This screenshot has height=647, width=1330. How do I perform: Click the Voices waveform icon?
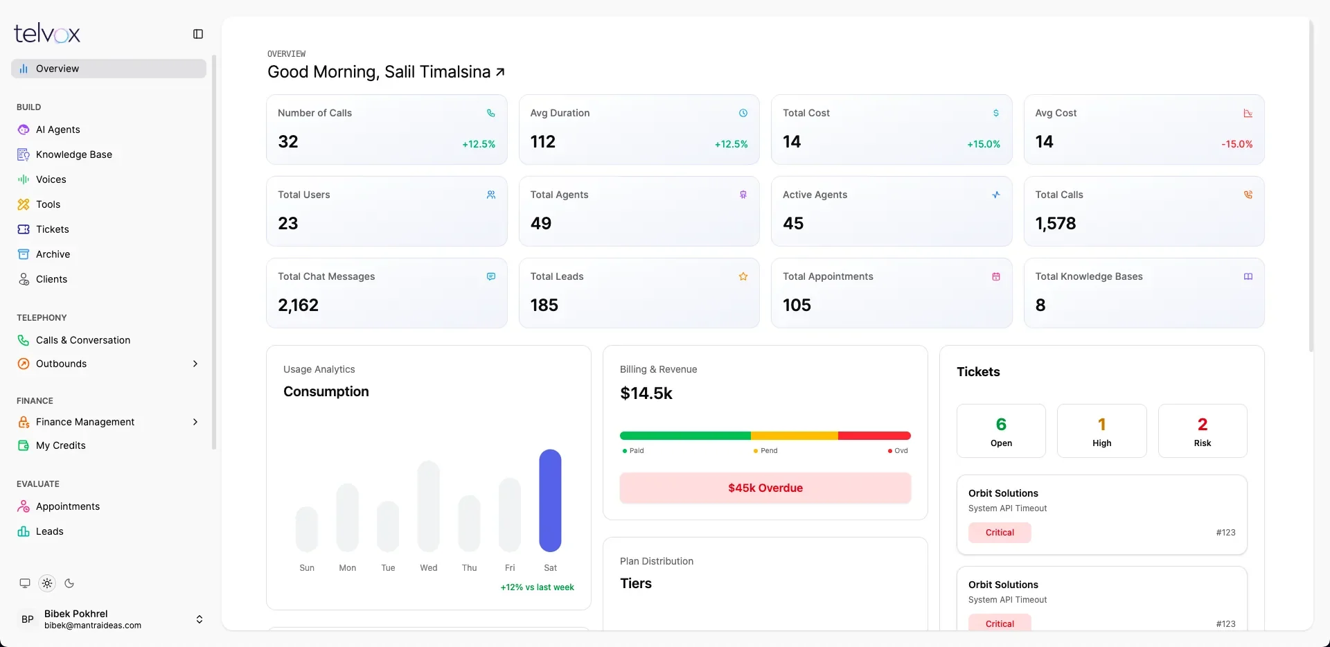(24, 179)
